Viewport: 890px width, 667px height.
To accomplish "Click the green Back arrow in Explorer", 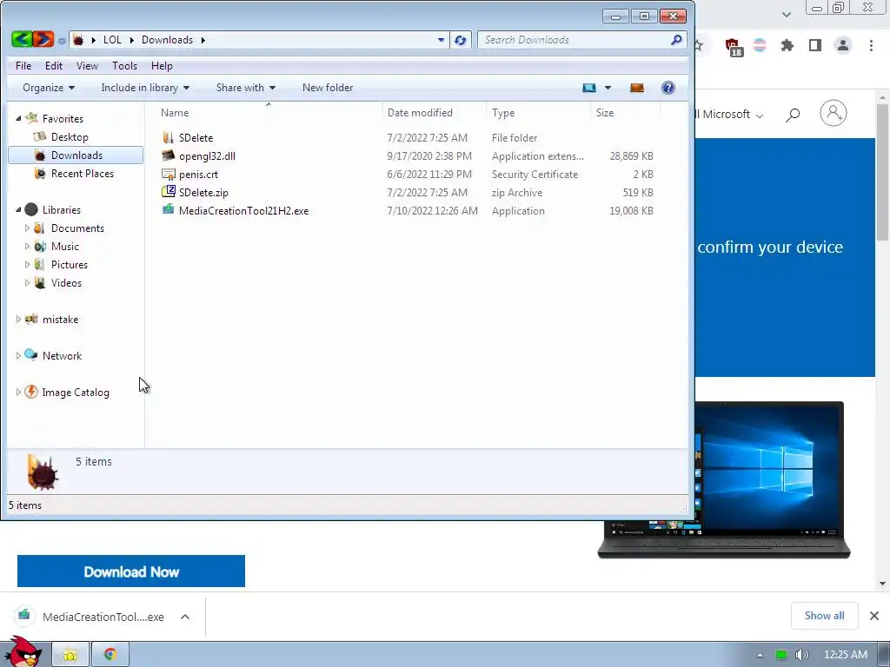I will point(22,39).
